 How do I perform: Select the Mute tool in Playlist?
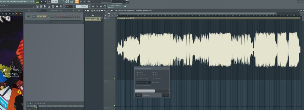[99, 11]
